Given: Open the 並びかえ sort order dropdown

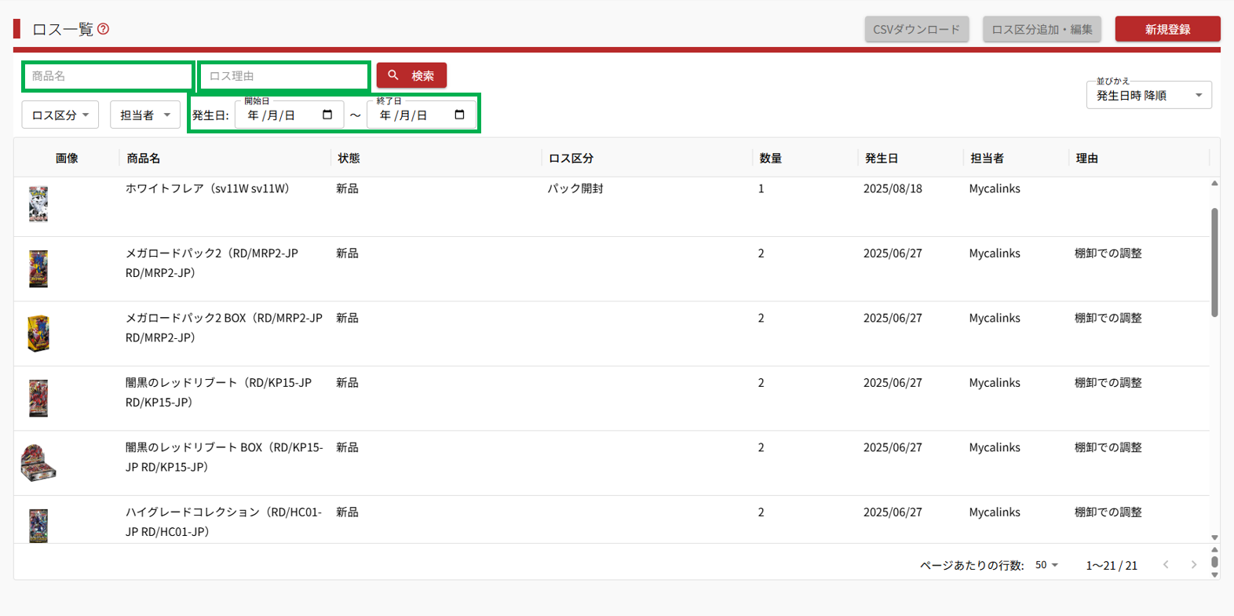Looking at the screenshot, I should [1148, 96].
